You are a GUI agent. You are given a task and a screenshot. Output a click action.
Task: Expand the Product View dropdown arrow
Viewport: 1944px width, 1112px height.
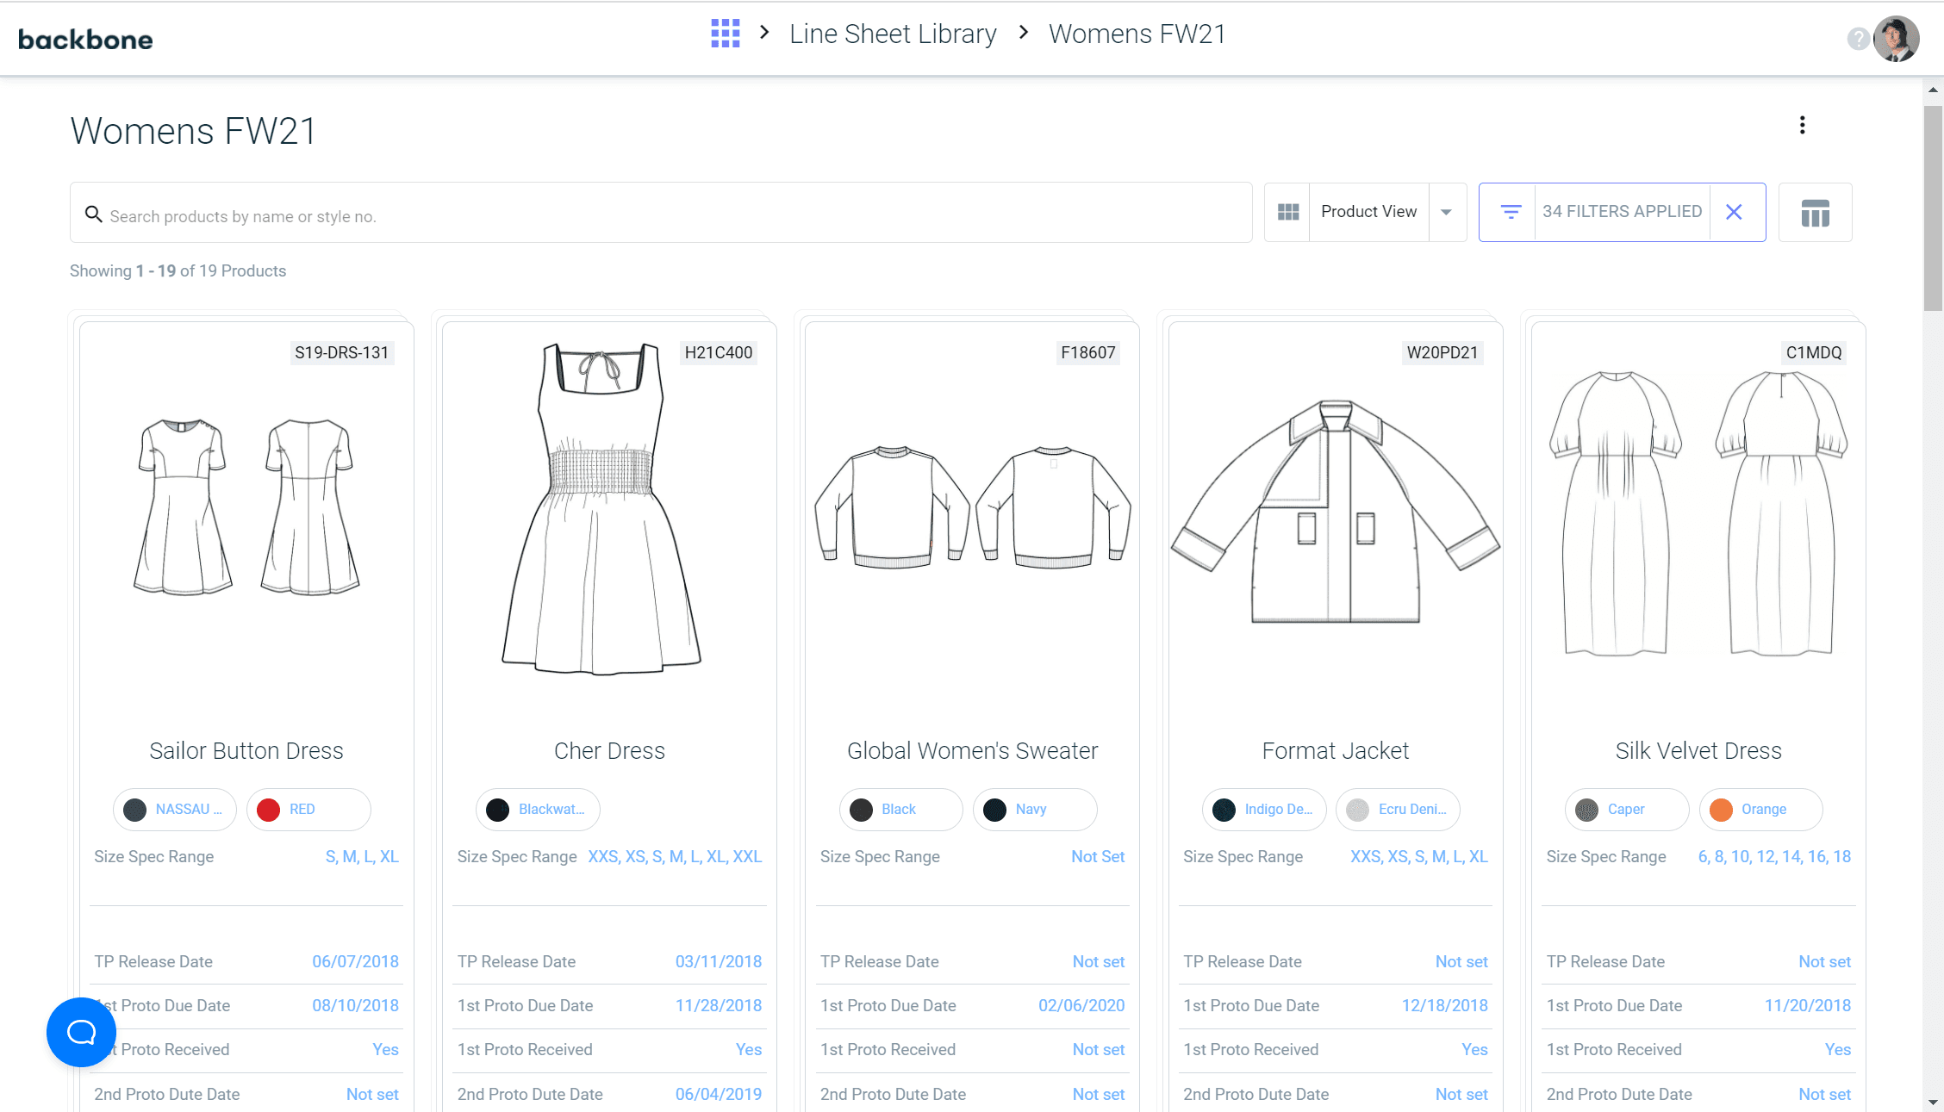[x=1446, y=212]
